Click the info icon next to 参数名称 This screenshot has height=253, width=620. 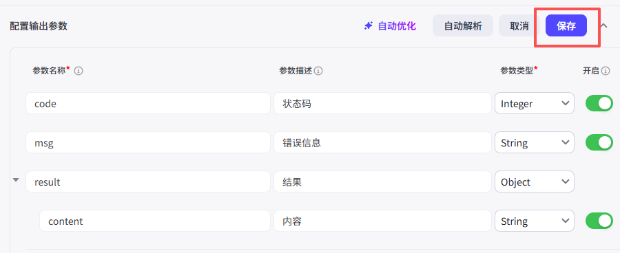tap(79, 71)
